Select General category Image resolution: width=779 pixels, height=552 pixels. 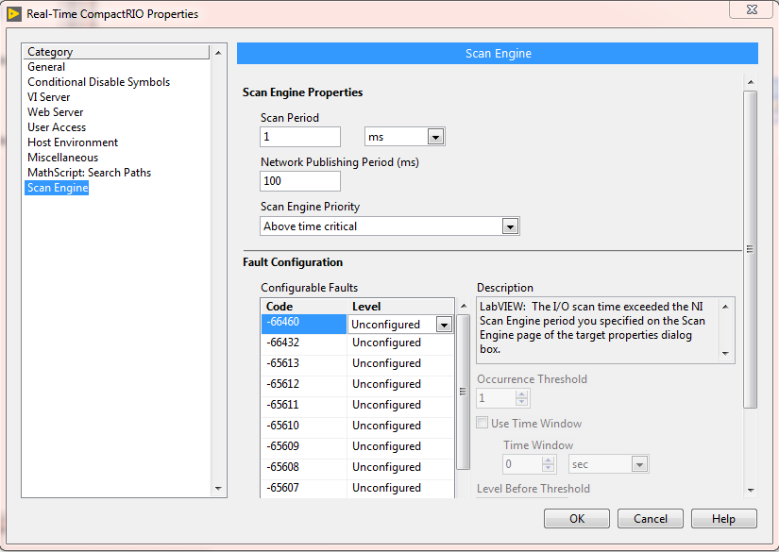point(46,67)
